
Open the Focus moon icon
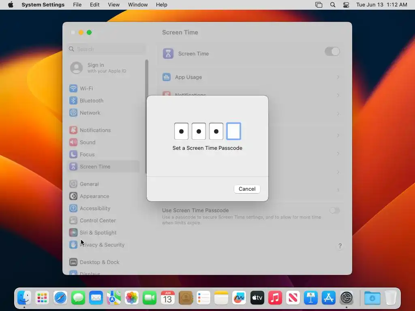pos(73,154)
